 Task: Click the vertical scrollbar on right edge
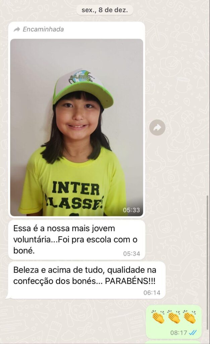tap(208, 262)
